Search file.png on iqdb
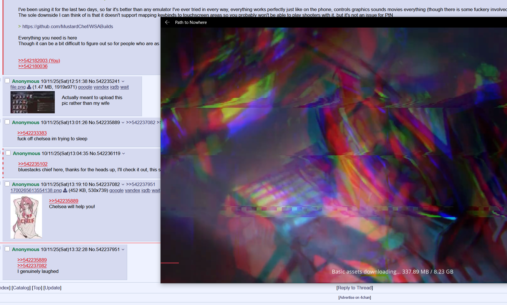The image size is (507, 305). point(114,87)
